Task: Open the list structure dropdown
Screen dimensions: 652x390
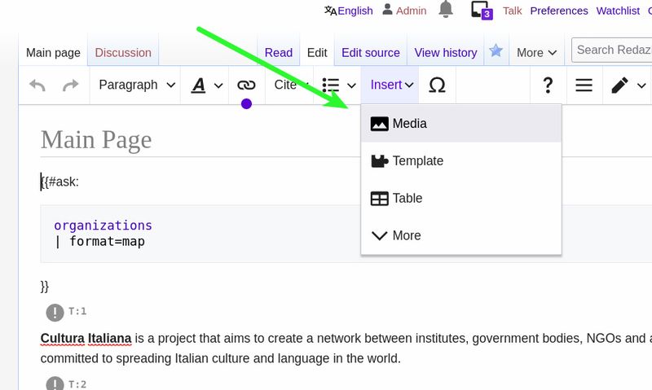Action: (339, 85)
